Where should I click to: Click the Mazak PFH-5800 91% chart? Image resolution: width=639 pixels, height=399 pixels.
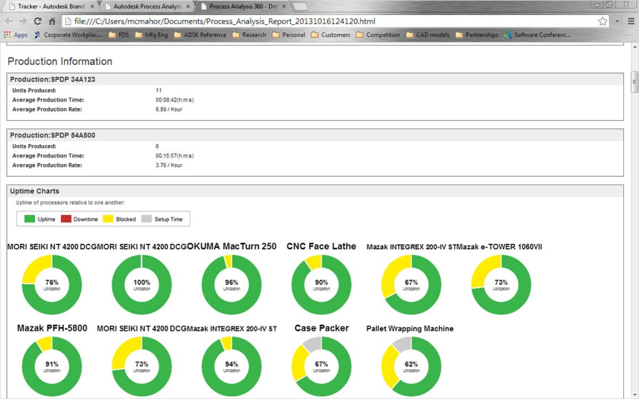pyautogui.click(x=52, y=367)
